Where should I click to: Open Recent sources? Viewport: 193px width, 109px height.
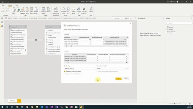[x=36, y=11]
